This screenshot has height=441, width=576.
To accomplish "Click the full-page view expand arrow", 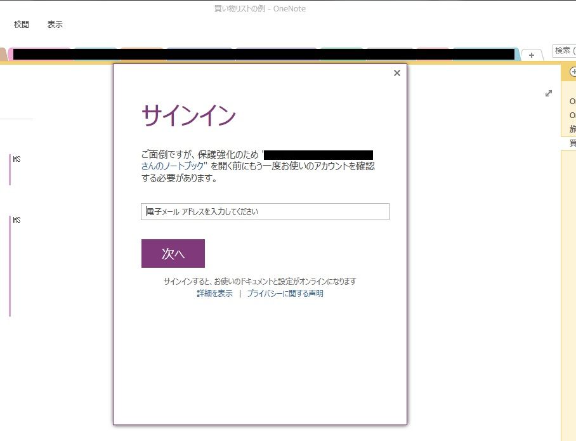I will tap(549, 93).
